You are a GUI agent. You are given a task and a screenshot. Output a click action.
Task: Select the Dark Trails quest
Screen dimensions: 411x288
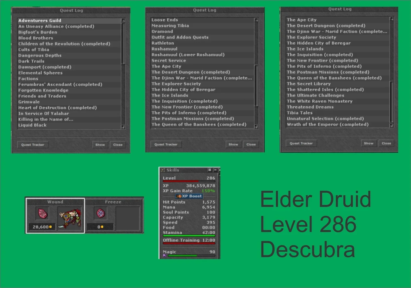click(69, 61)
